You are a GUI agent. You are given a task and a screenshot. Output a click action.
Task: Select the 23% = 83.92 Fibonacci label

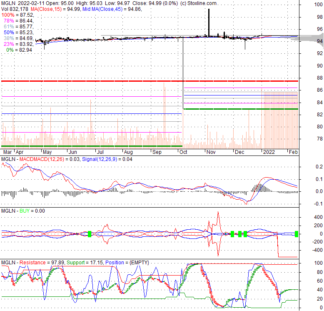(19, 44)
